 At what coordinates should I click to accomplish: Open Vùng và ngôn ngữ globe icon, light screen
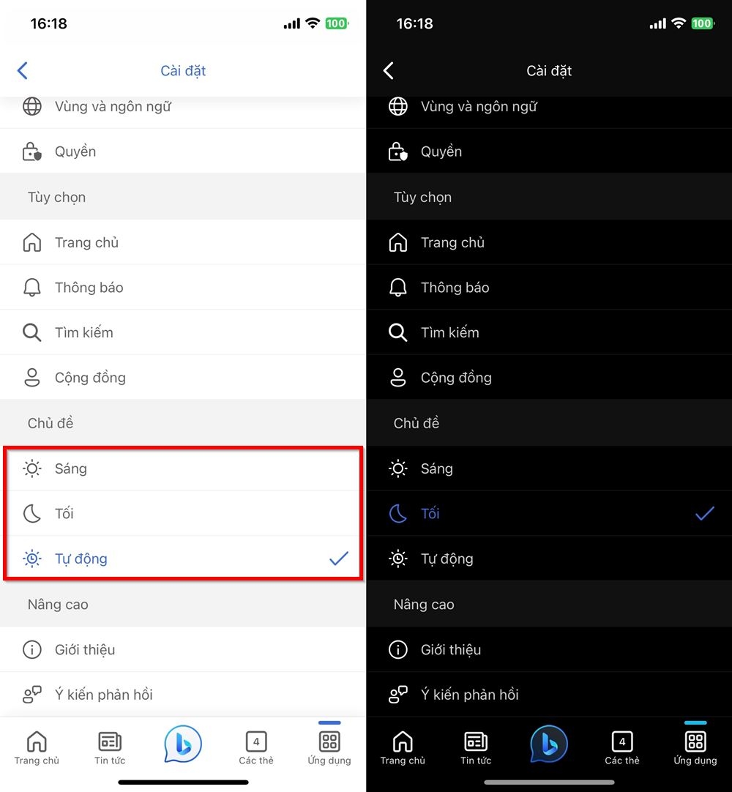pos(31,107)
